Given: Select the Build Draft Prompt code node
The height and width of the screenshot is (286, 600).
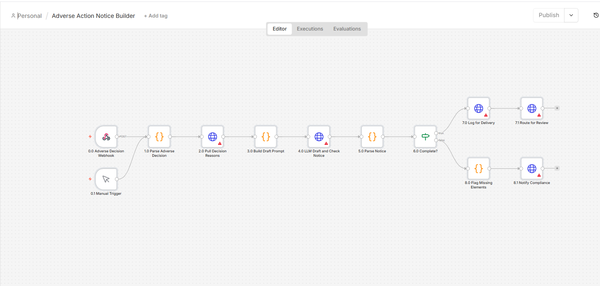Looking at the screenshot, I should [x=266, y=137].
